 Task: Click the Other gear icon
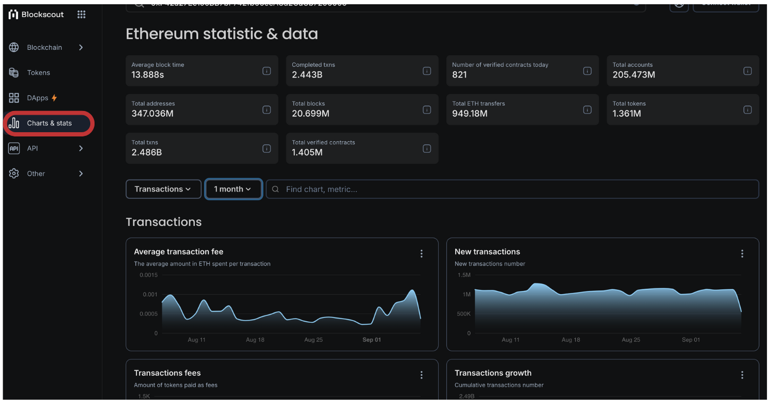coord(14,174)
